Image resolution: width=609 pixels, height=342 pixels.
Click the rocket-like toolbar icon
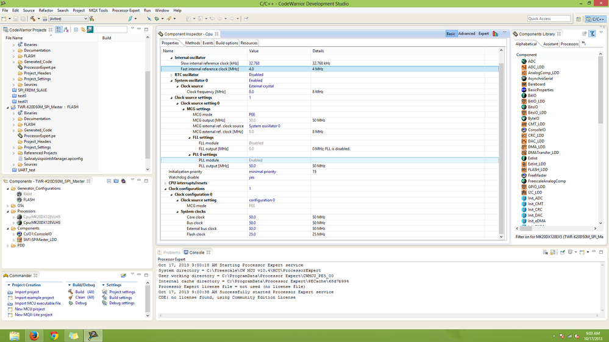(x=169, y=19)
